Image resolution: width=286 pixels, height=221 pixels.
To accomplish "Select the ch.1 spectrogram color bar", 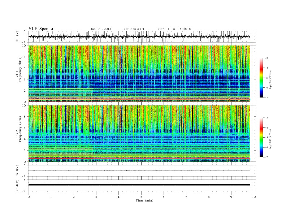I will point(261,78).
